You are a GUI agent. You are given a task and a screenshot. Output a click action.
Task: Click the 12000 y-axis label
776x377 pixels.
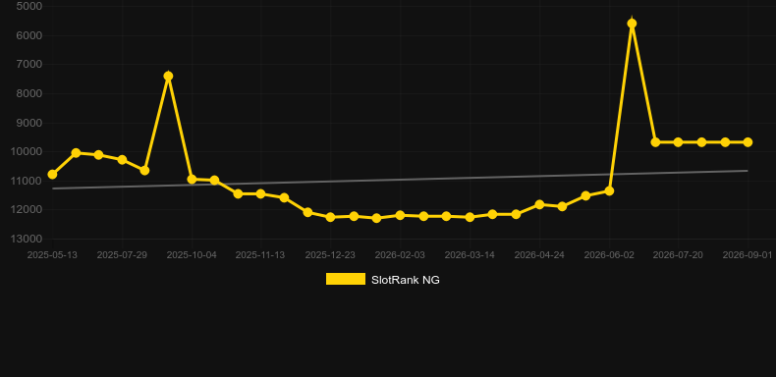27,210
